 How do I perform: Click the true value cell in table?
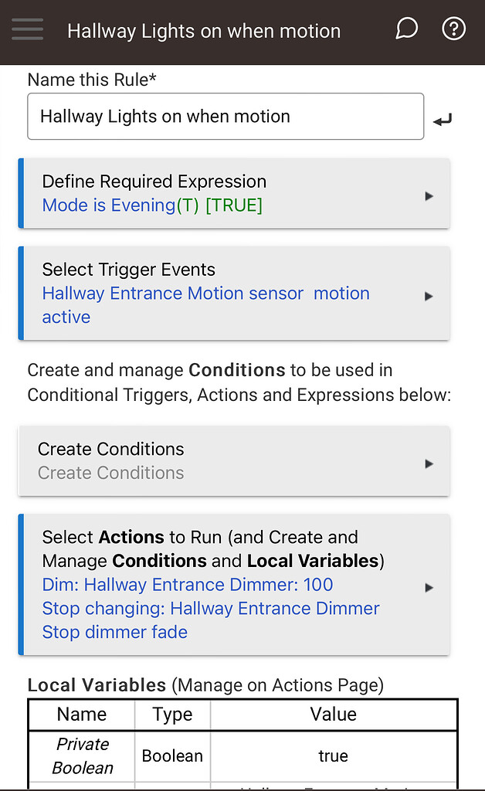[333, 755]
